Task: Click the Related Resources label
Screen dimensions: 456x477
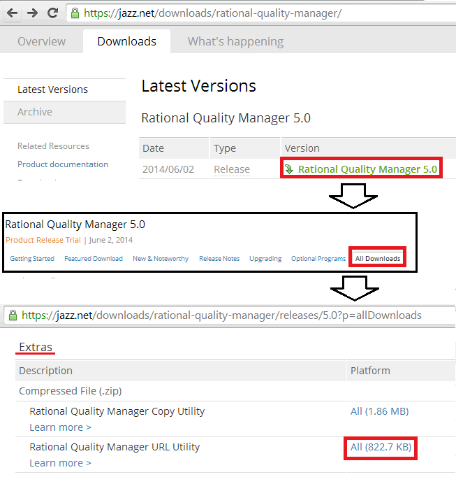Action: [x=53, y=146]
